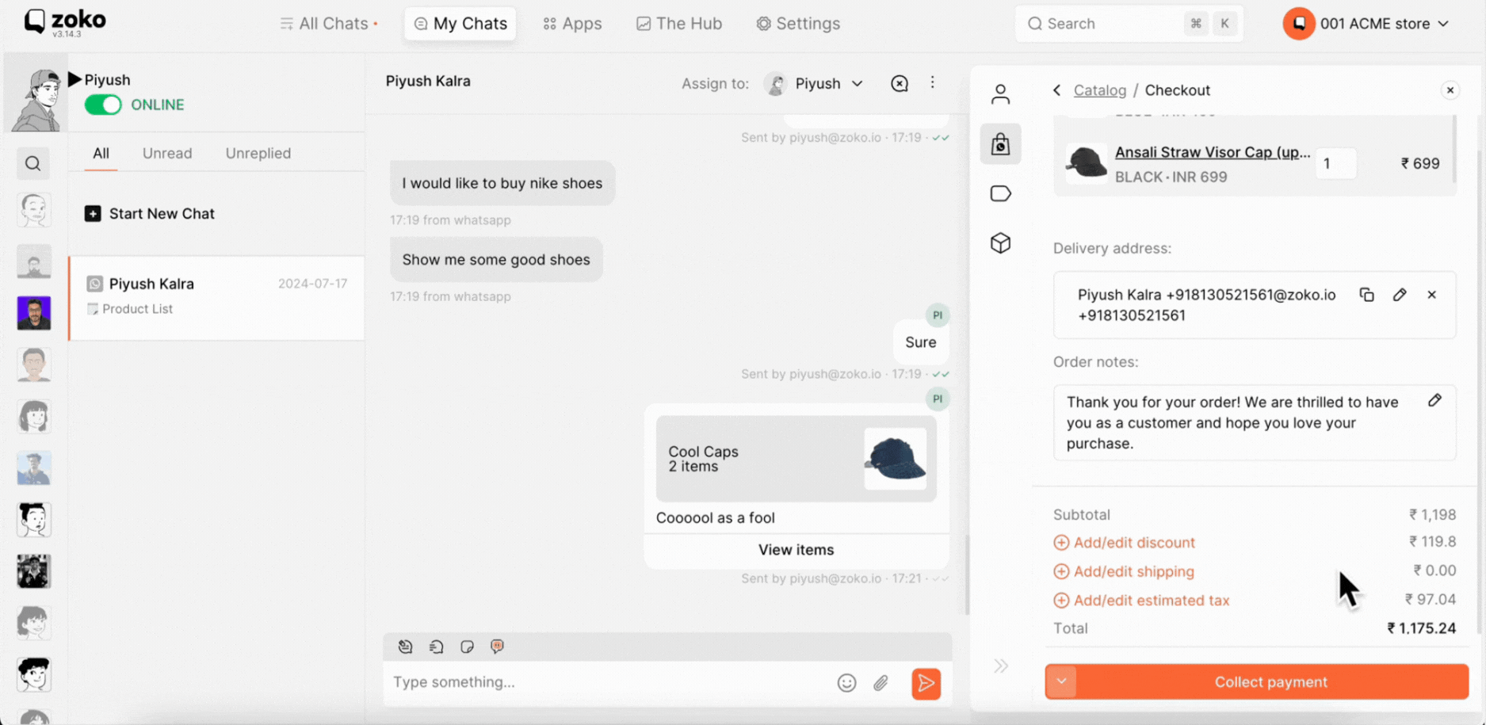Open the sidebar search icon
Screen dimensions: 1486x725
32,163
